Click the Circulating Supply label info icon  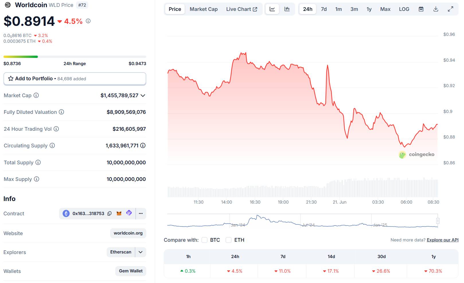52,145
